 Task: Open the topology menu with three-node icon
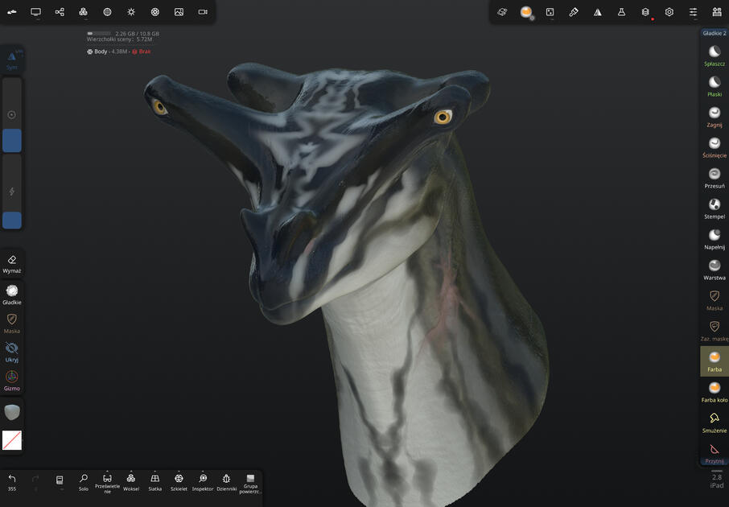click(60, 12)
